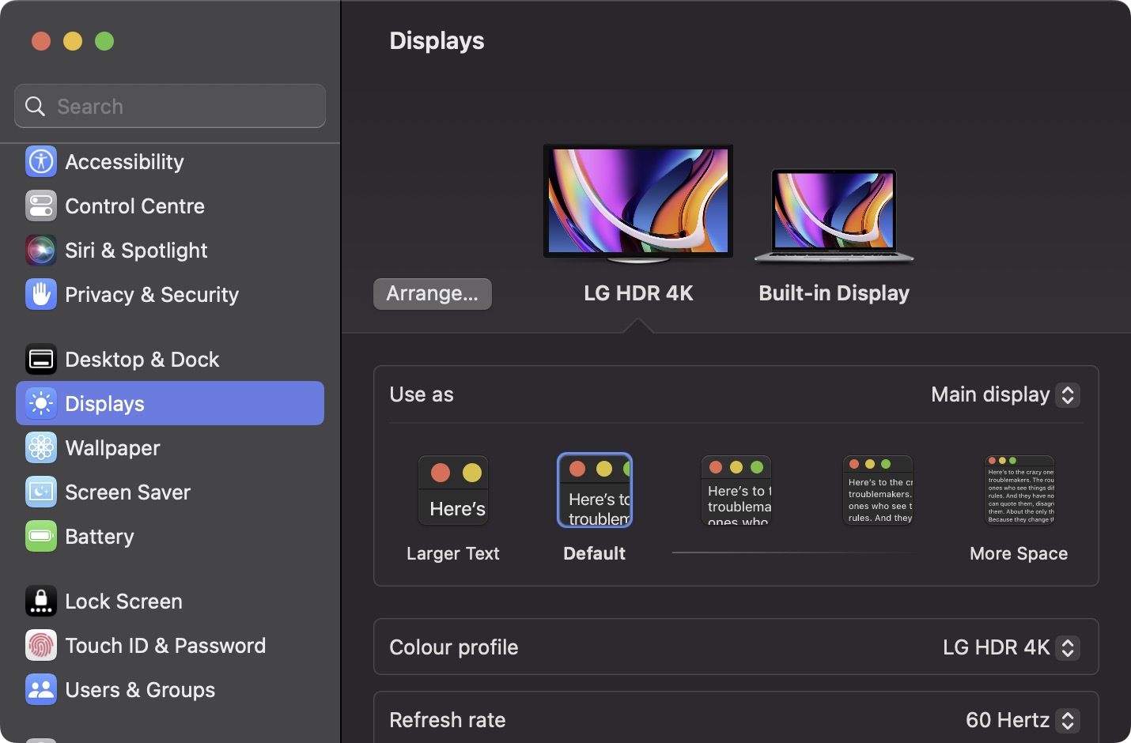Choose the Default resolution thumbnail
Image resolution: width=1131 pixels, height=743 pixels.
pyautogui.click(x=595, y=491)
